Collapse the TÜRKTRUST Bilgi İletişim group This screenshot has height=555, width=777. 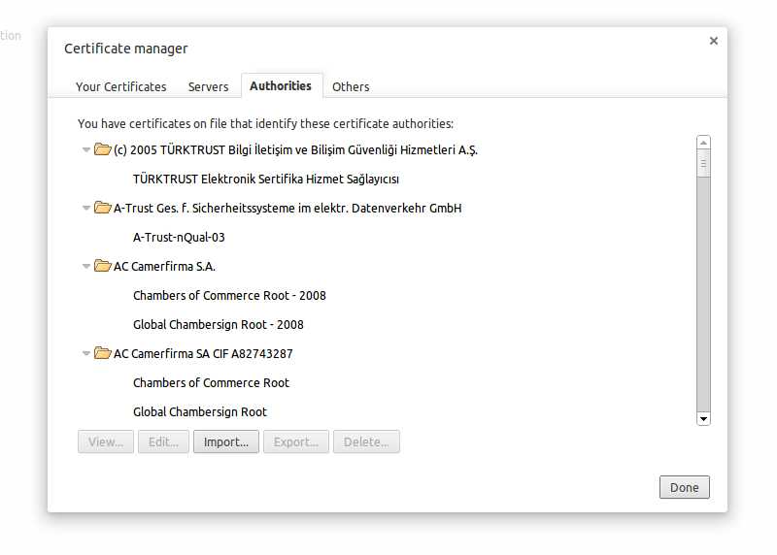pyautogui.click(x=86, y=149)
